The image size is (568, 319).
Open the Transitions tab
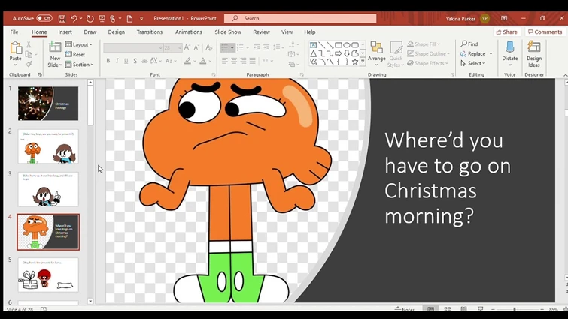(150, 32)
